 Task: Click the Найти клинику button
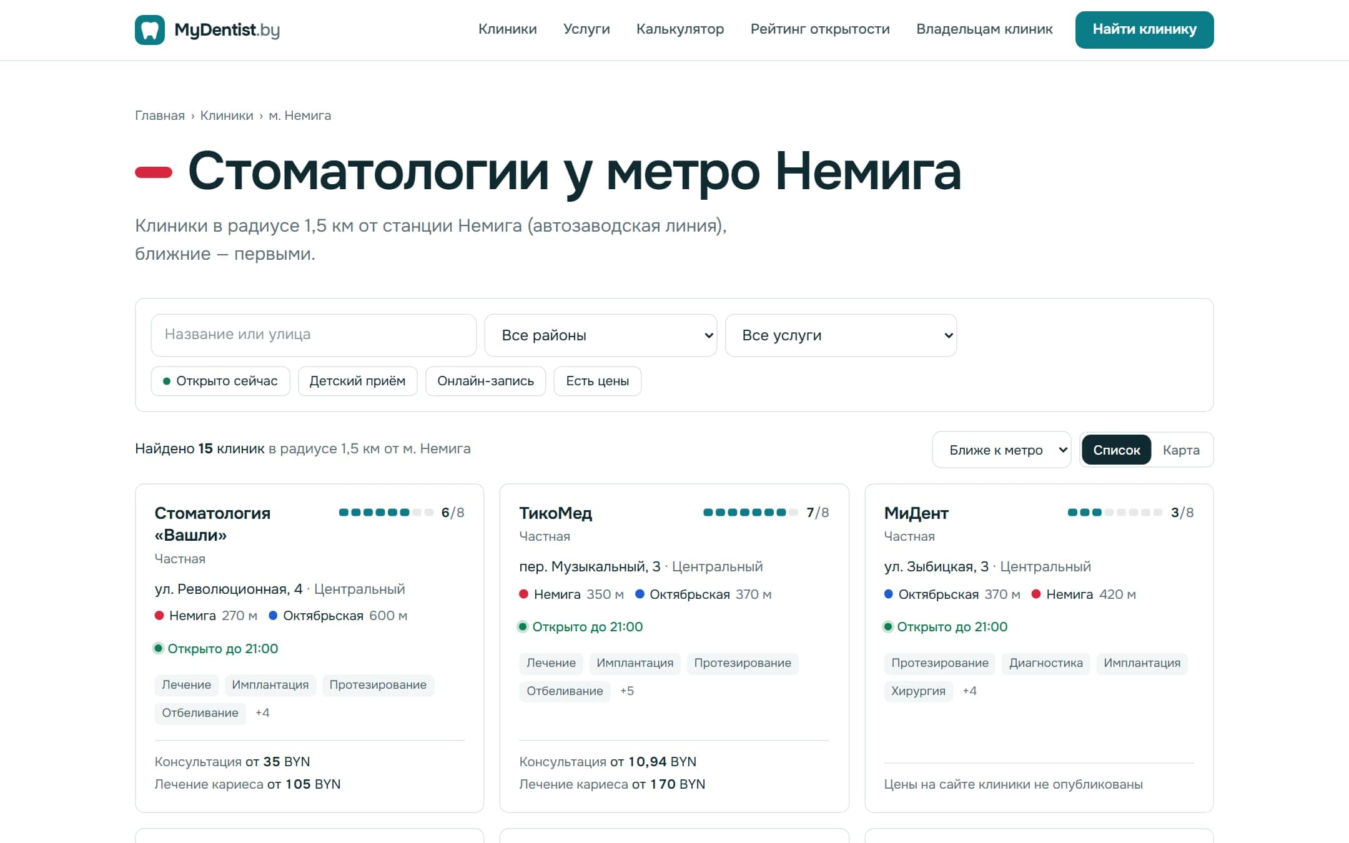click(x=1144, y=29)
